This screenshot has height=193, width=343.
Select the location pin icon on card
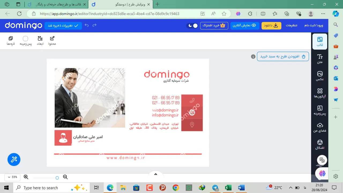(192, 125)
